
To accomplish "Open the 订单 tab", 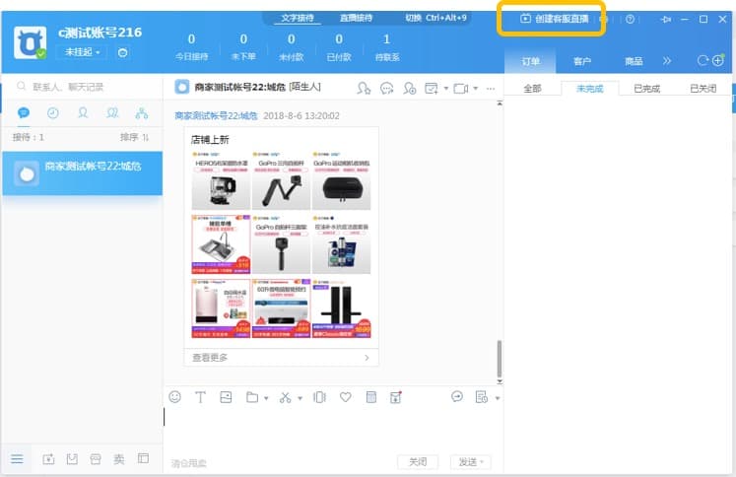I will (x=530, y=61).
